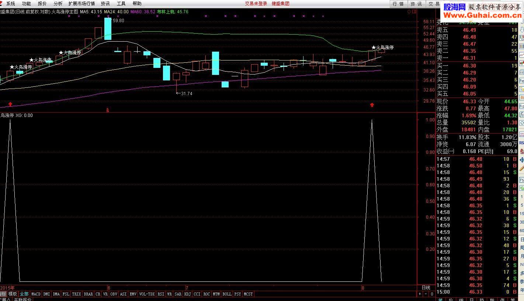Click the 卖五 46.49 order book row
Viewport: 524px width, 301px height.
coord(477,30)
